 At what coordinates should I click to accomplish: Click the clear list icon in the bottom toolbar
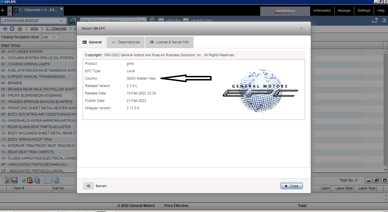pos(7,180)
